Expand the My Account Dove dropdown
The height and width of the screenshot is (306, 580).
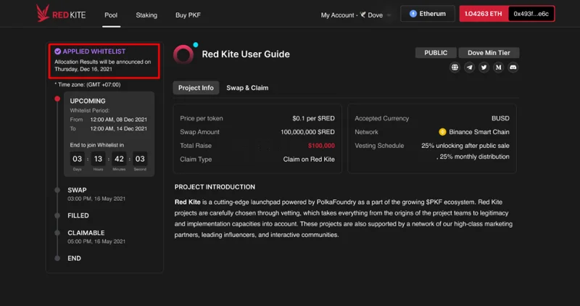[356, 15]
